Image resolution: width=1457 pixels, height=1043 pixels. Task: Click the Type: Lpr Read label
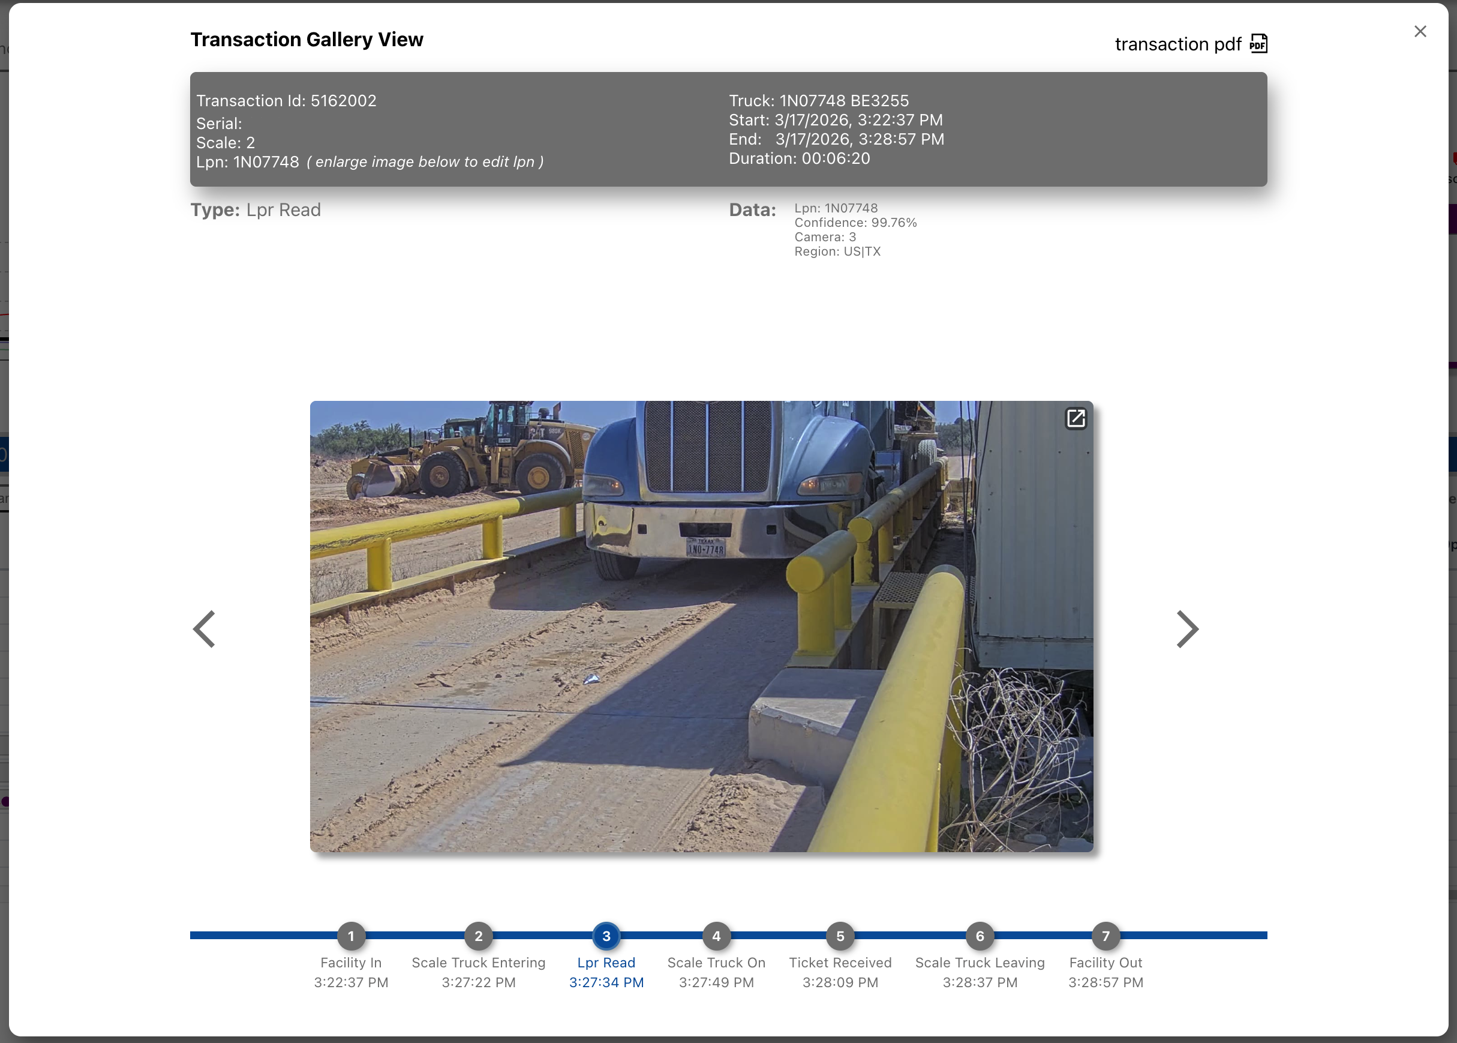click(256, 209)
